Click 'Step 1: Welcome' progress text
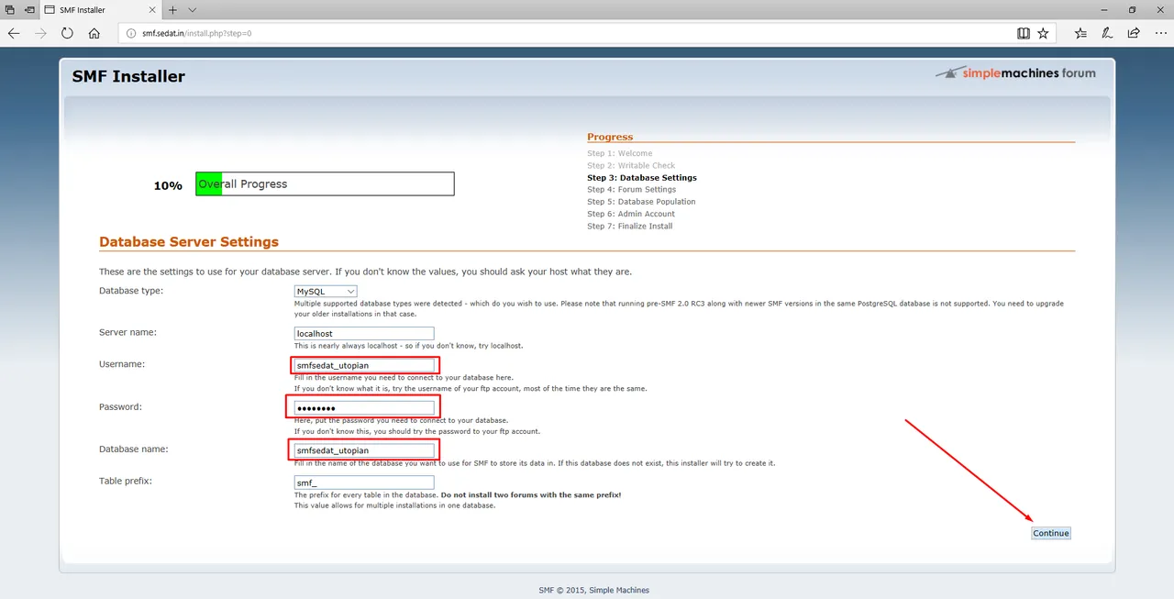The width and height of the screenshot is (1174, 599). pos(620,153)
